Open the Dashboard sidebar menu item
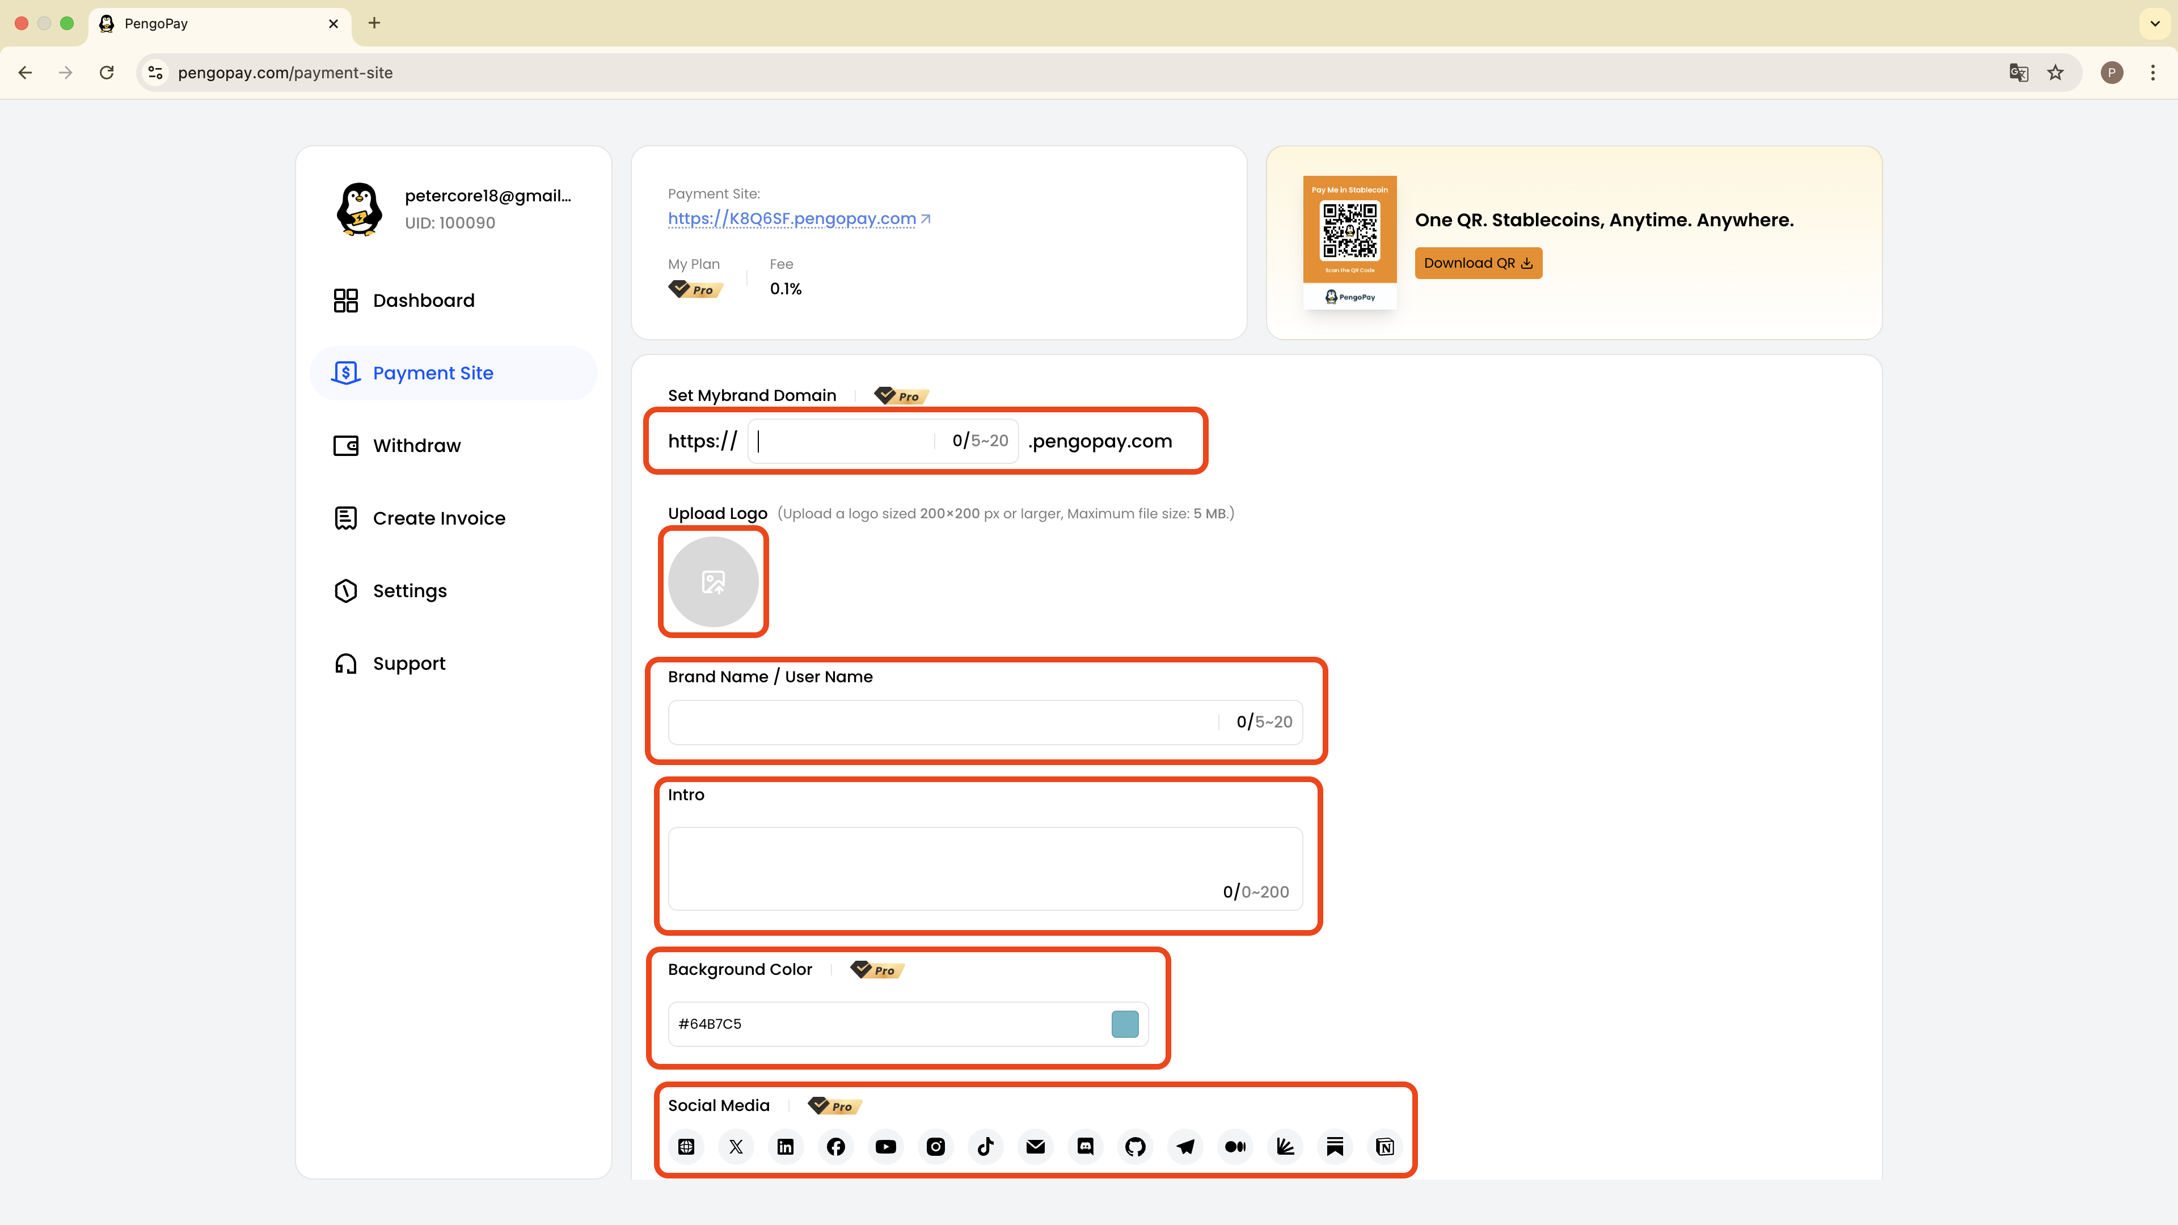Viewport: 2178px width, 1225px height. (423, 300)
